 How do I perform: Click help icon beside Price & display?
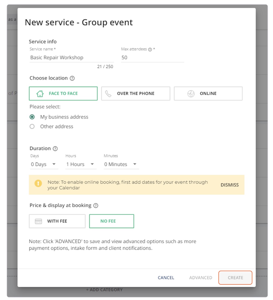(x=96, y=206)
